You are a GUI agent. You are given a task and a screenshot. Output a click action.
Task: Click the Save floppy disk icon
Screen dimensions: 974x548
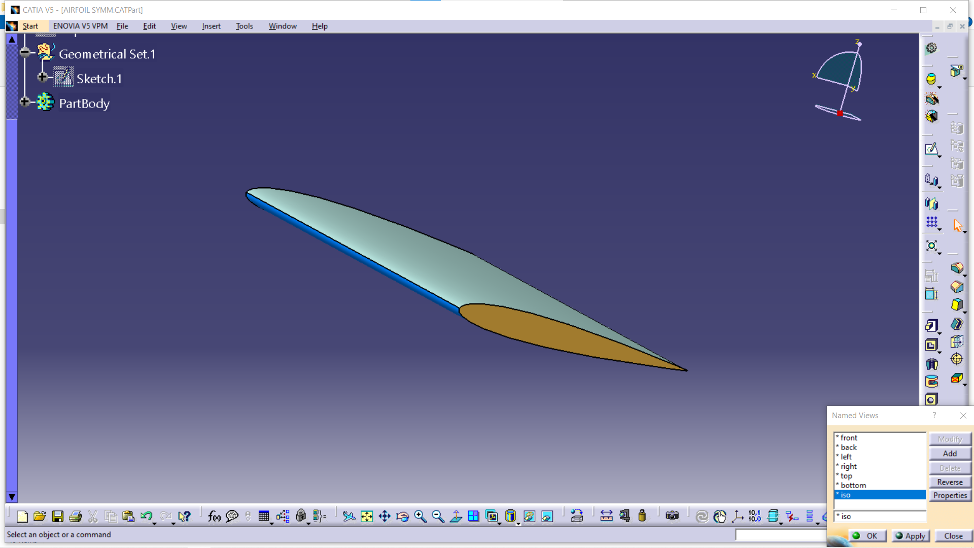click(58, 517)
